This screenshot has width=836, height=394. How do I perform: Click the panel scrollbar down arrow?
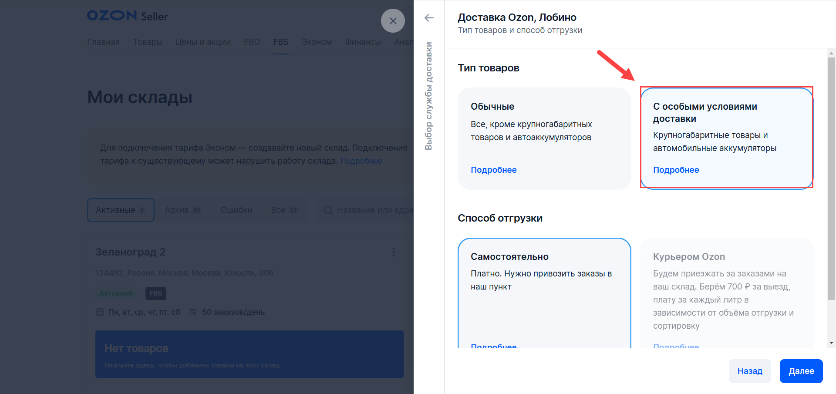[831, 343]
